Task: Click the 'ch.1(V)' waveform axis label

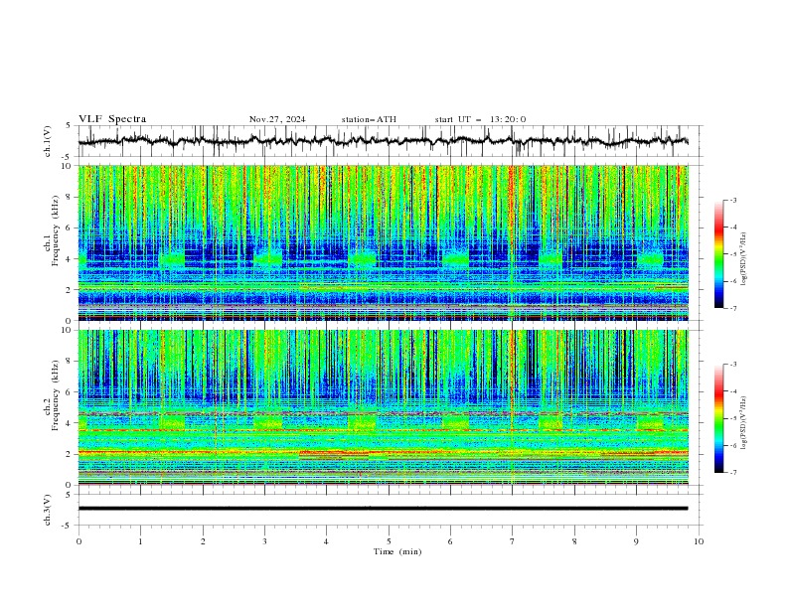Action: 48,141
